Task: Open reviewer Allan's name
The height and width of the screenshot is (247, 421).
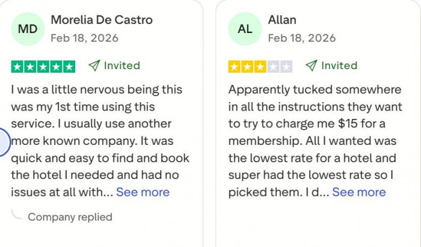Action: (x=282, y=20)
